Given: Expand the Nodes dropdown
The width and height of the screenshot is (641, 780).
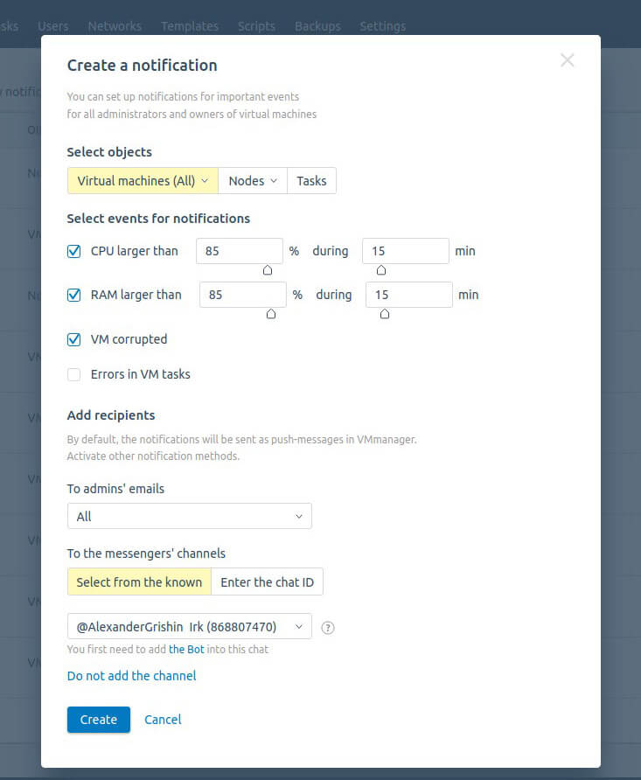Looking at the screenshot, I should coord(253,181).
